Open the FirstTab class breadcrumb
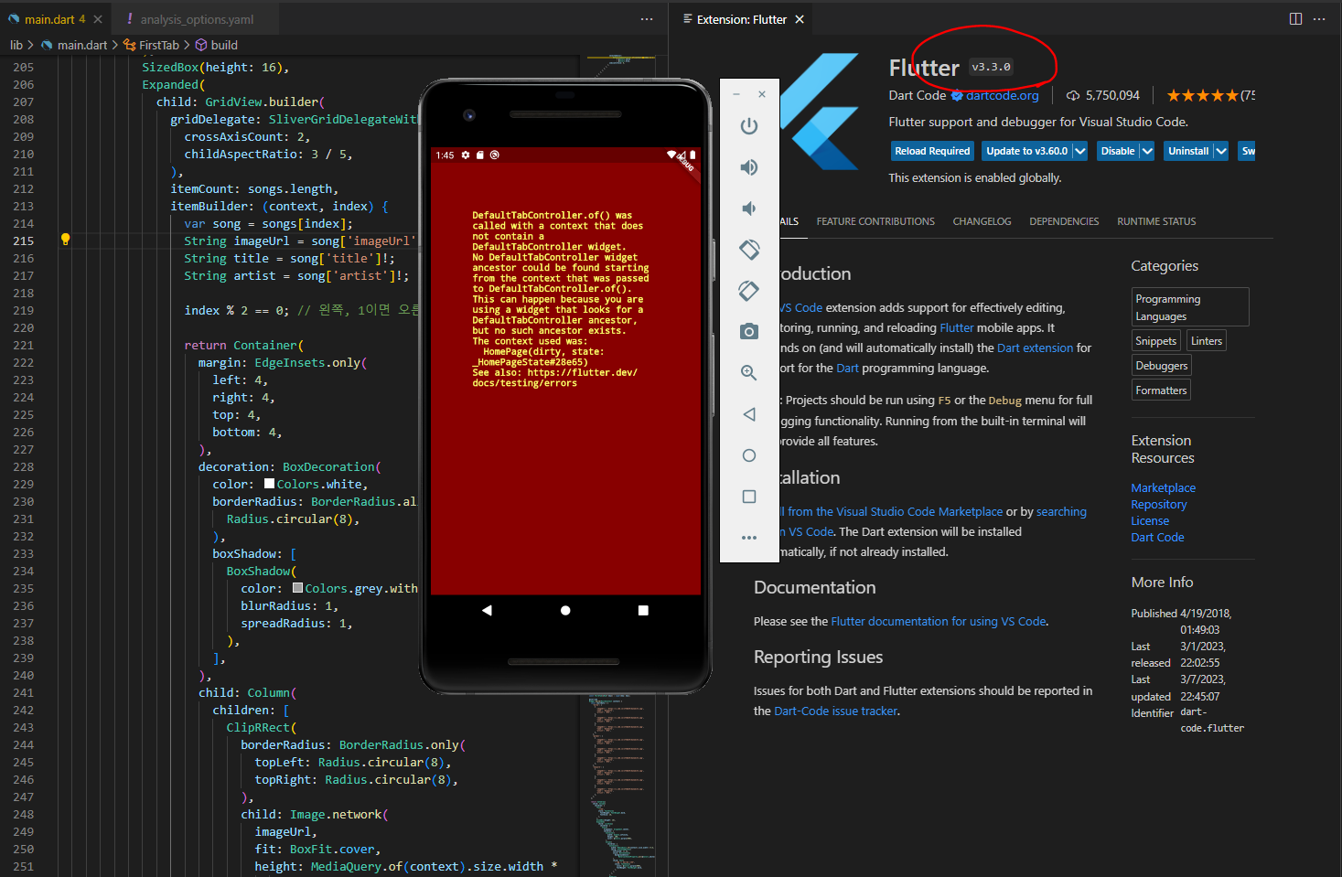The image size is (1342, 877). pyautogui.click(x=152, y=45)
